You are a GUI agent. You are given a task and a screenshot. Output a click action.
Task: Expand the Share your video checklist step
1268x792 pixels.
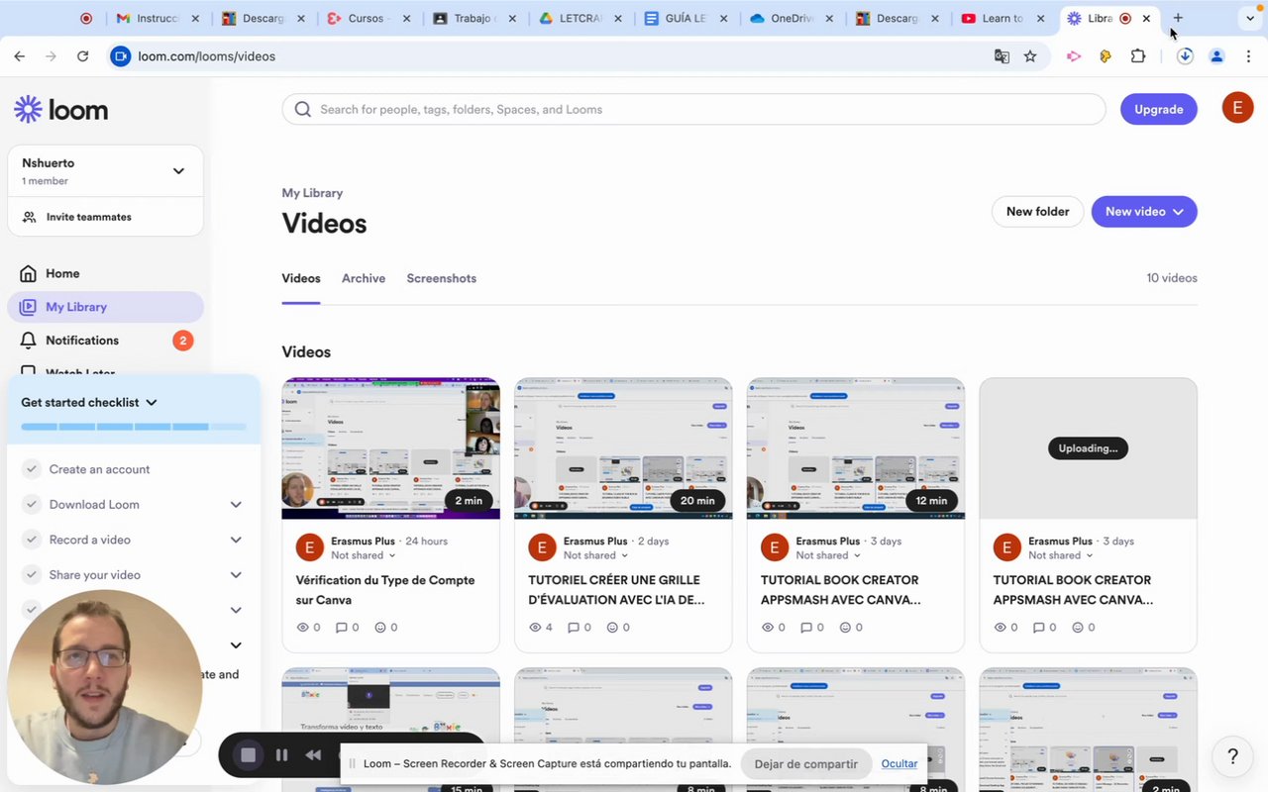tap(236, 575)
